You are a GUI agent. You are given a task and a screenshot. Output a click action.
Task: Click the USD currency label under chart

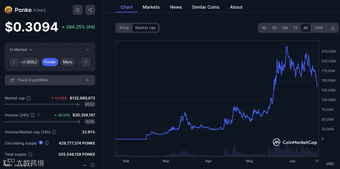click(x=330, y=164)
